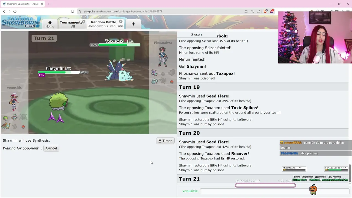Image resolution: width=352 pixels, height=198 pixels.
Task: Close the Phosnaiwa vs. venusitis browser tab
Action: click(x=42, y=4)
